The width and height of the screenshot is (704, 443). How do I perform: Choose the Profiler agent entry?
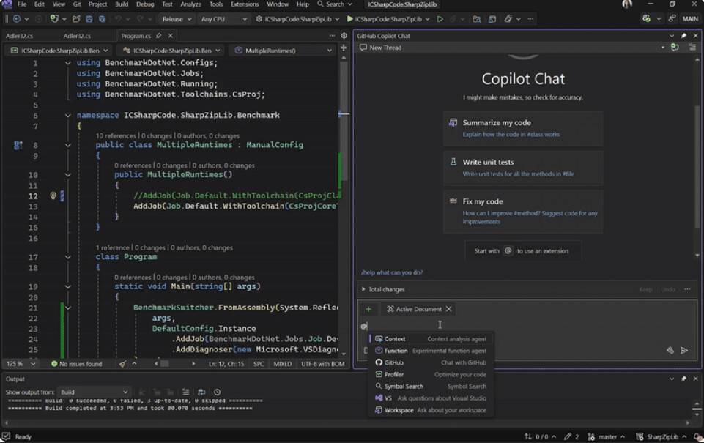(394, 374)
